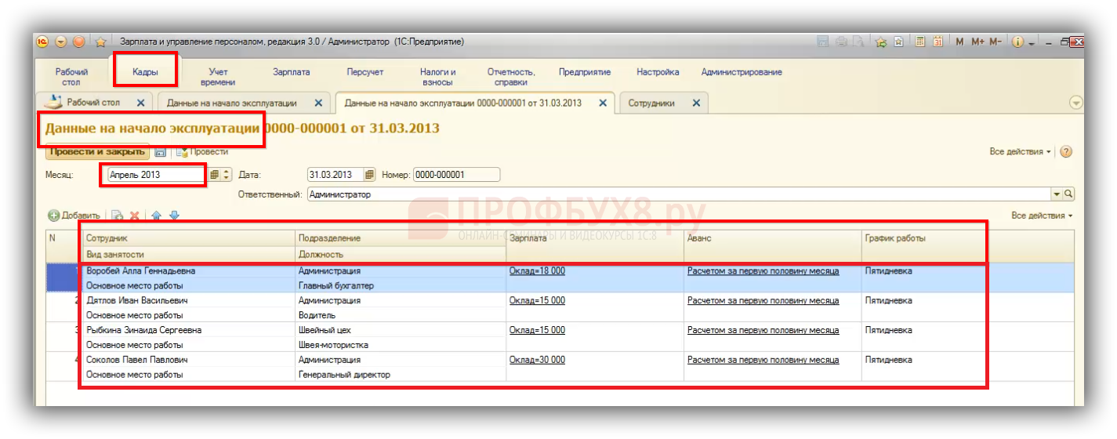Click the M memory button
The width and height of the screenshot is (1117, 439).
960,42
